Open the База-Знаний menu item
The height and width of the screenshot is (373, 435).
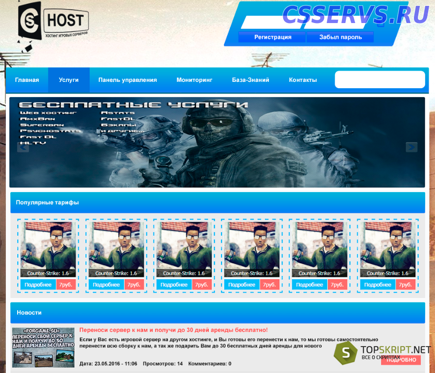pyautogui.click(x=250, y=80)
